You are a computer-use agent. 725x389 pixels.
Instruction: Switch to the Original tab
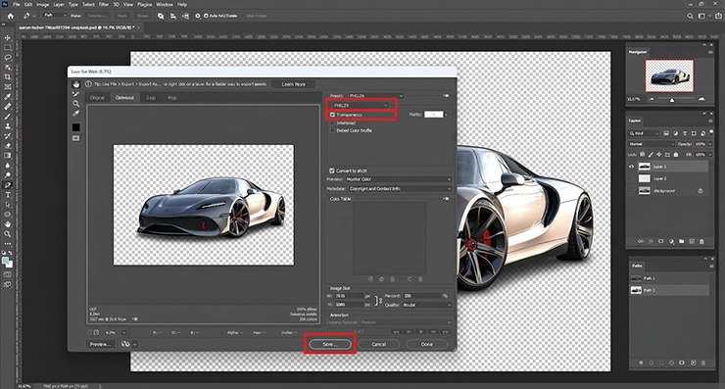point(97,98)
